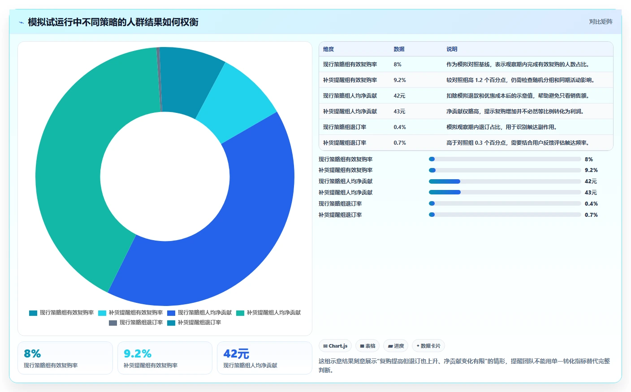Screen dimensions: 631x392
Task: Click the 对比矩阵 label in header
Action: [x=601, y=22]
